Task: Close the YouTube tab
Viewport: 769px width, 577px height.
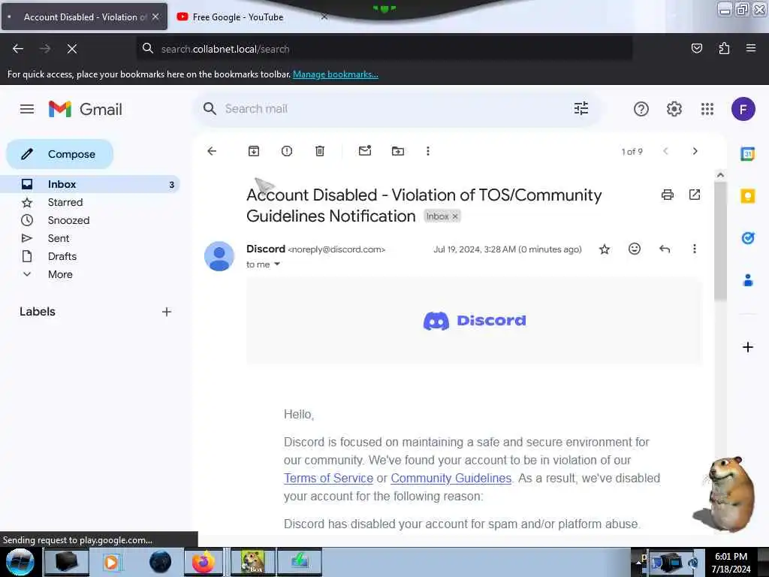Action: click(324, 17)
